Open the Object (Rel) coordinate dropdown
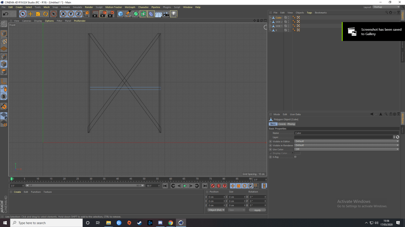This screenshot has width=405, height=227. click(216, 210)
